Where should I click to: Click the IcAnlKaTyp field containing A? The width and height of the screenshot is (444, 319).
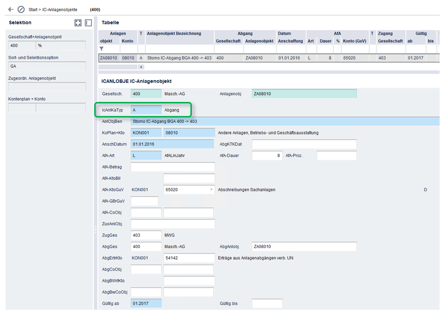[x=146, y=110]
